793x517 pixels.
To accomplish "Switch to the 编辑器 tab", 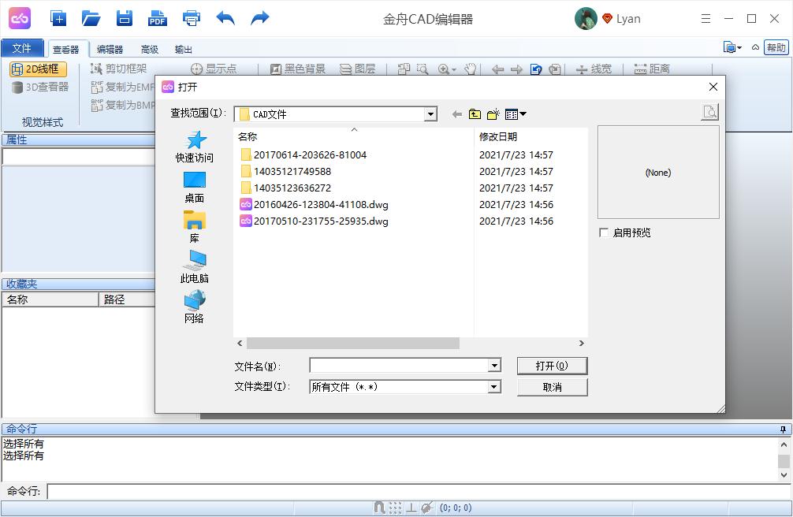I will 109,48.
